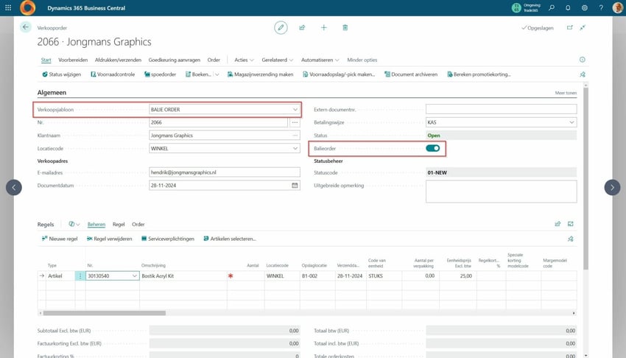This screenshot has width=626, height=358.
Task: Expand Regels view options dropdown
Action: point(74,224)
